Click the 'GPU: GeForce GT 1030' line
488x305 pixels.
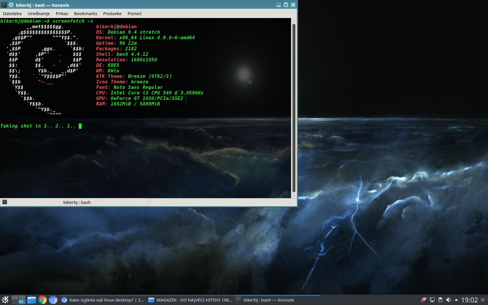[x=139, y=98]
